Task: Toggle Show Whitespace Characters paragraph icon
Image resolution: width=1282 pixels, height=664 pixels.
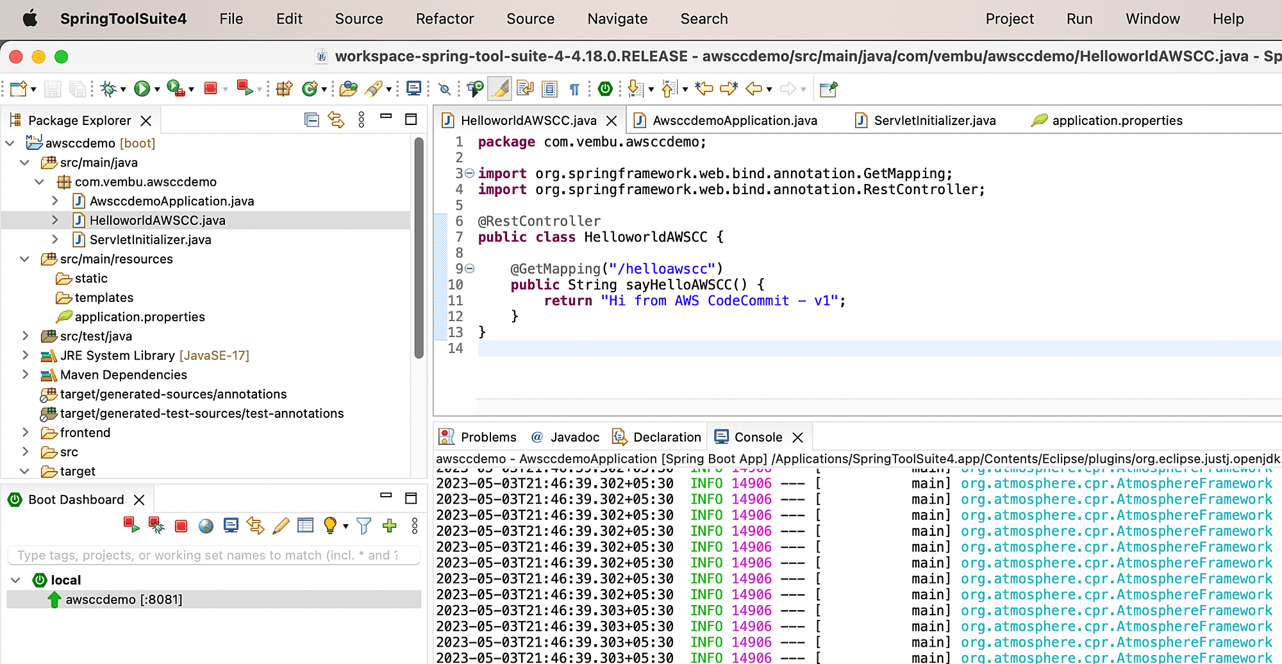Action: click(574, 89)
